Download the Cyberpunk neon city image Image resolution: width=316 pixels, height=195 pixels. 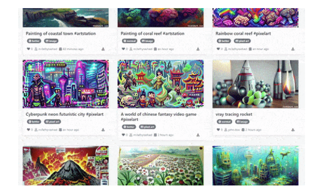click(103, 130)
